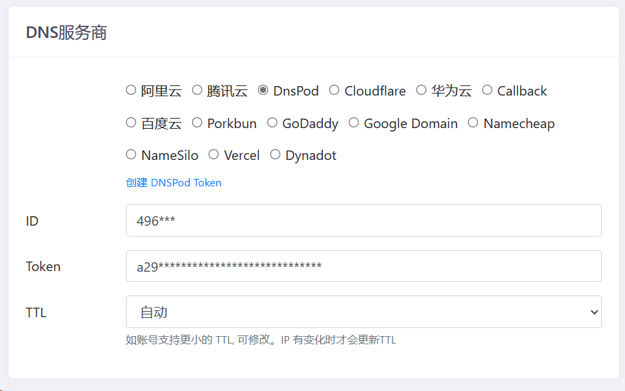The width and height of the screenshot is (625, 391).
Task: Focus the Token input field
Action: click(364, 266)
